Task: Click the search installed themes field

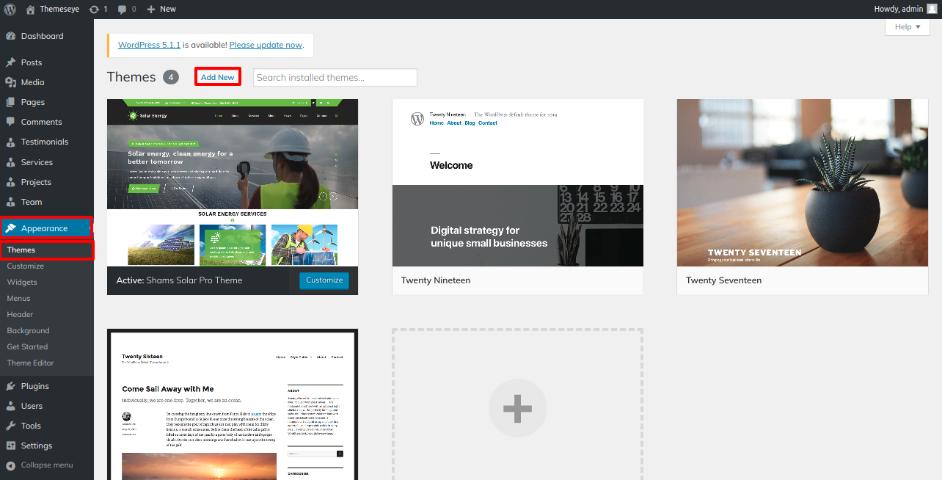Action: tap(335, 77)
